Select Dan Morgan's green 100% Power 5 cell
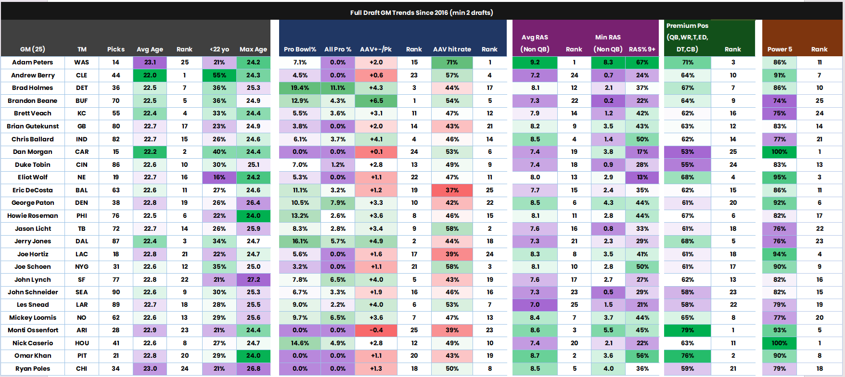The width and height of the screenshot is (845, 377). pyautogui.click(x=780, y=151)
